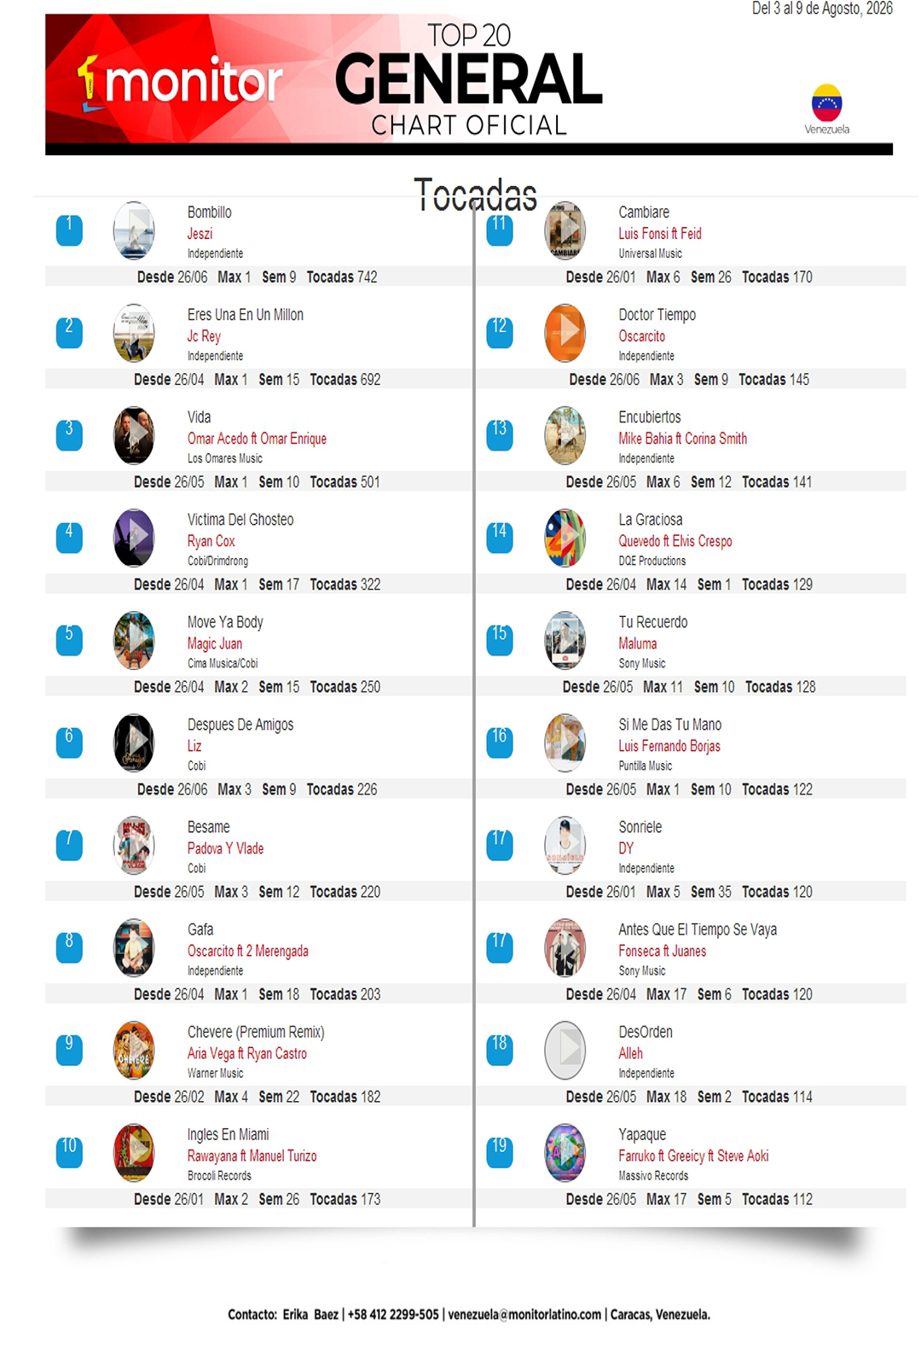Click the Venezuela flag icon
Viewport: 921px width, 1345px height.
826,103
